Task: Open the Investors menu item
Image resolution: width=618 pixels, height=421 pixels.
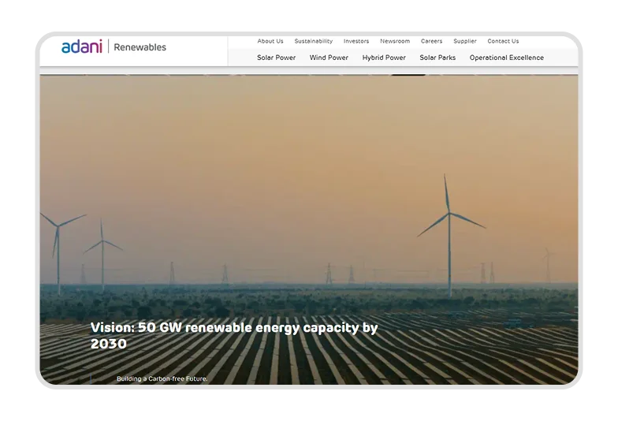Action: [x=356, y=41]
